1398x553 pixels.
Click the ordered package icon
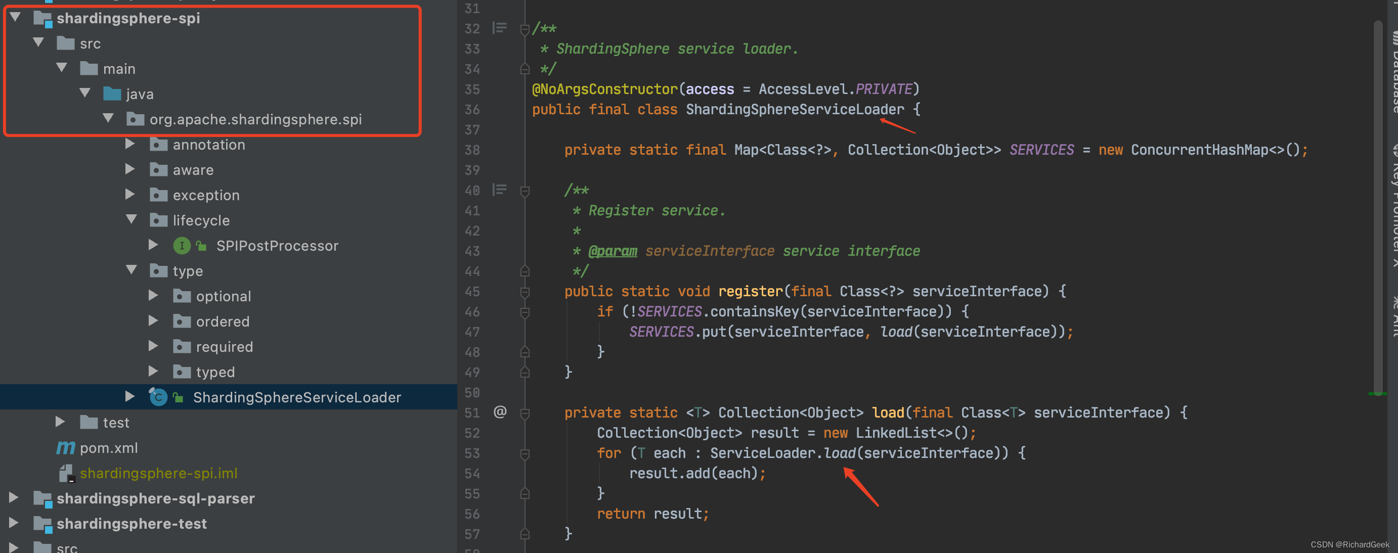(182, 321)
